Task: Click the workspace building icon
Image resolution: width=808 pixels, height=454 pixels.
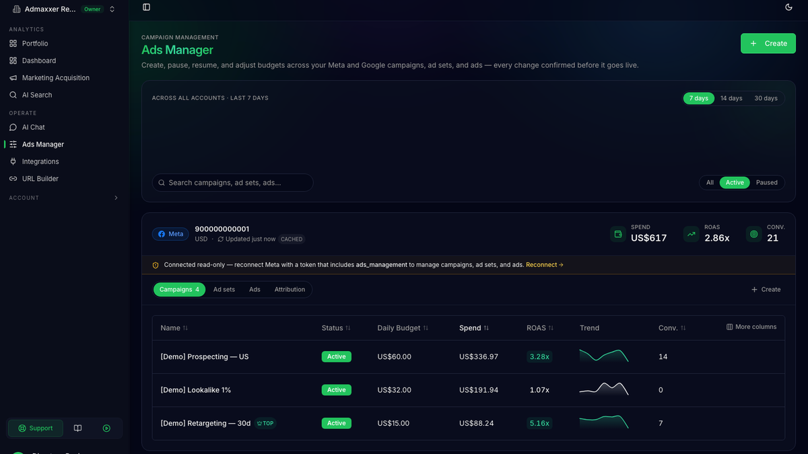Action: click(x=16, y=9)
